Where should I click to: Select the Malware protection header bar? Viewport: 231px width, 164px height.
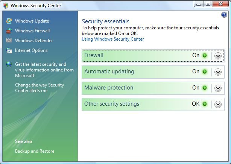(153, 88)
